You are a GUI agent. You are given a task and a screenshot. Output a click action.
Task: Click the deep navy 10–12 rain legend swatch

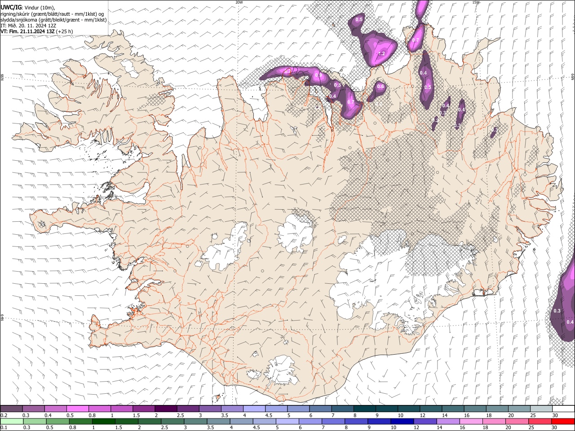402,421
